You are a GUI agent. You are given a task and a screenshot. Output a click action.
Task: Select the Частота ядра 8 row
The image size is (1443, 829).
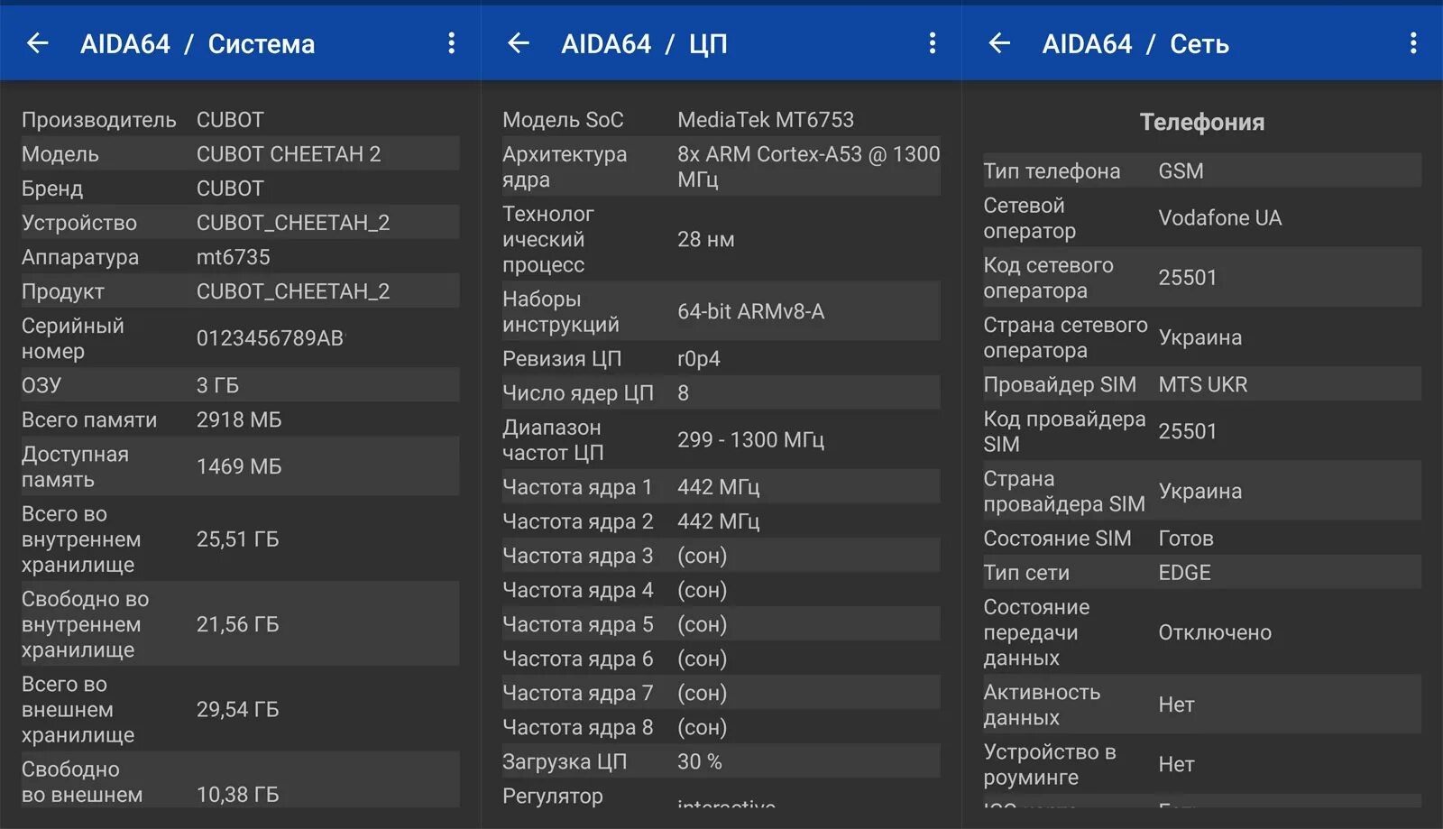[721, 726]
